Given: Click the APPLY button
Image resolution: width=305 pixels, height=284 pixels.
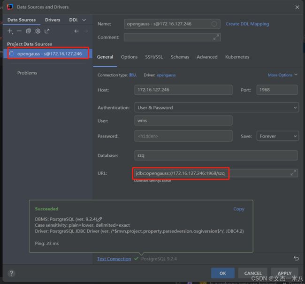Looking at the screenshot, I should click(x=284, y=273).
